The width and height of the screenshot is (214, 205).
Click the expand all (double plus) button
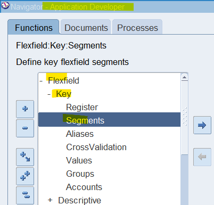click(25, 176)
